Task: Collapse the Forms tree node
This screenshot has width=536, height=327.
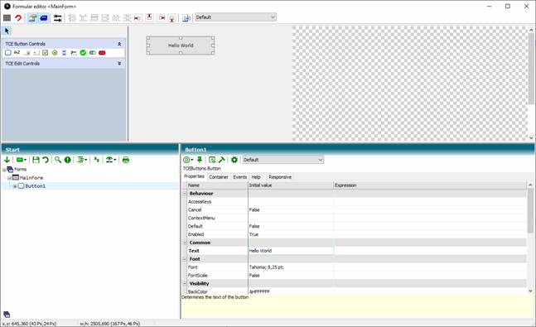Action: (x=4, y=170)
